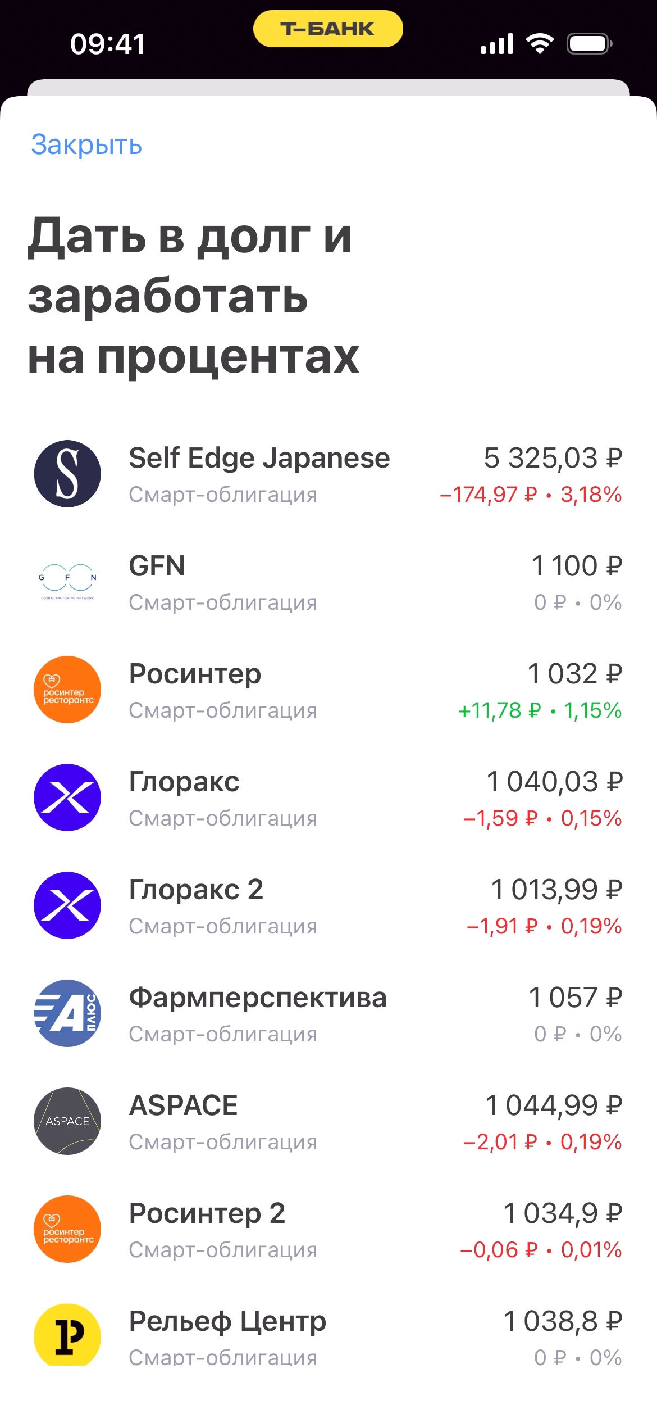This screenshot has height=1423, width=657.
Task: Tap the yellow Рельеф Центр logo icon
Action: (67, 1335)
